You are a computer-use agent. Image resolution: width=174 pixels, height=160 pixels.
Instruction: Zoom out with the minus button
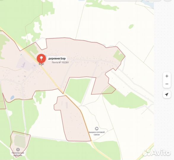(x=167, y=84)
